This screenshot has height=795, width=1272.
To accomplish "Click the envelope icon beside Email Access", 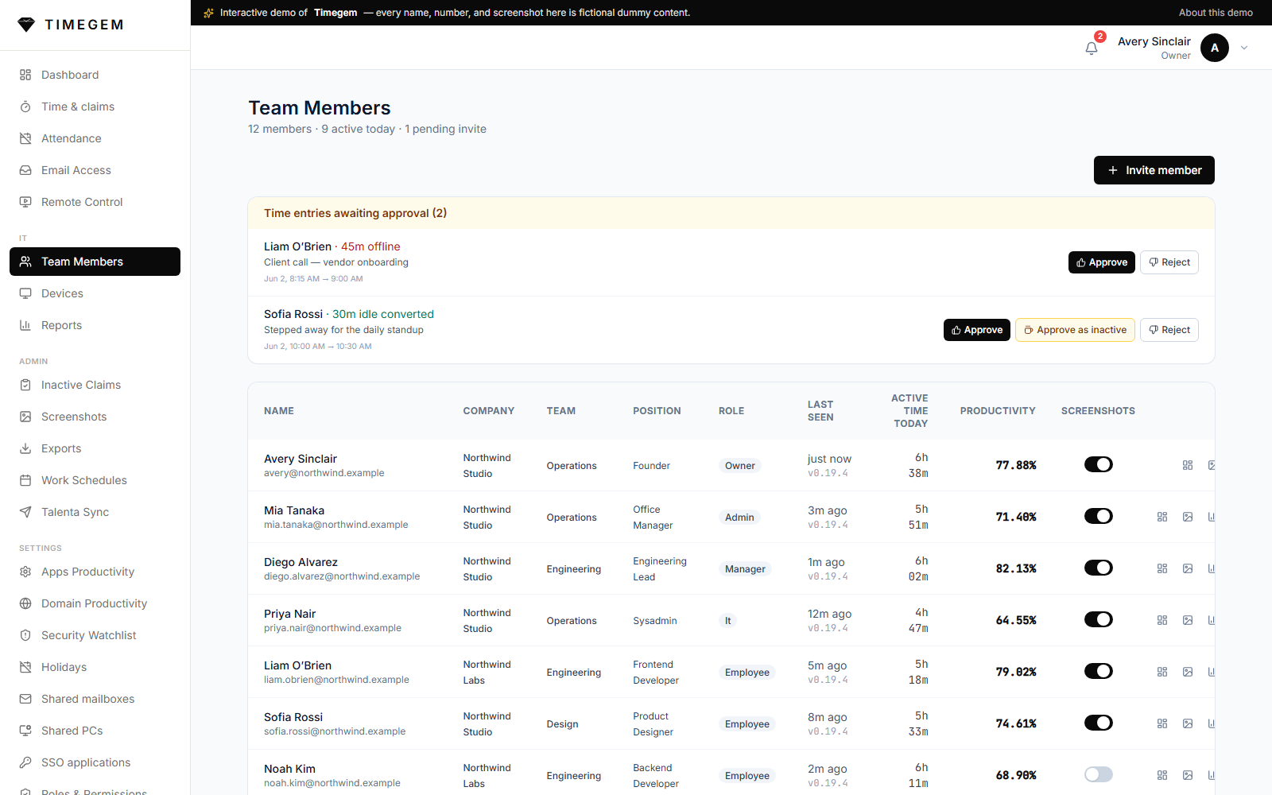I will pyautogui.click(x=25, y=170).
